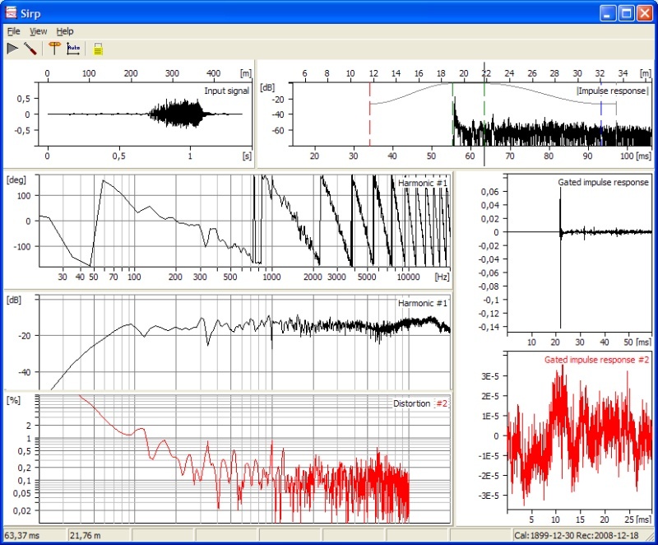
Task: Click the 'Impulse response' plot label
Action: tap(612, 91)
